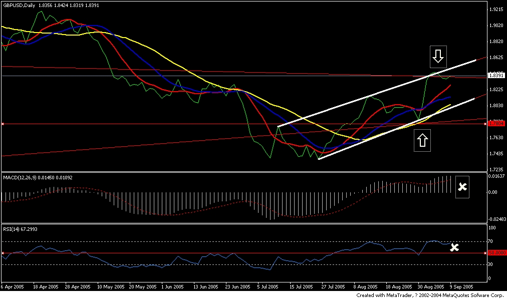
Task: Click the 6 Apr 2005 date label
Action: pos(13,287)
